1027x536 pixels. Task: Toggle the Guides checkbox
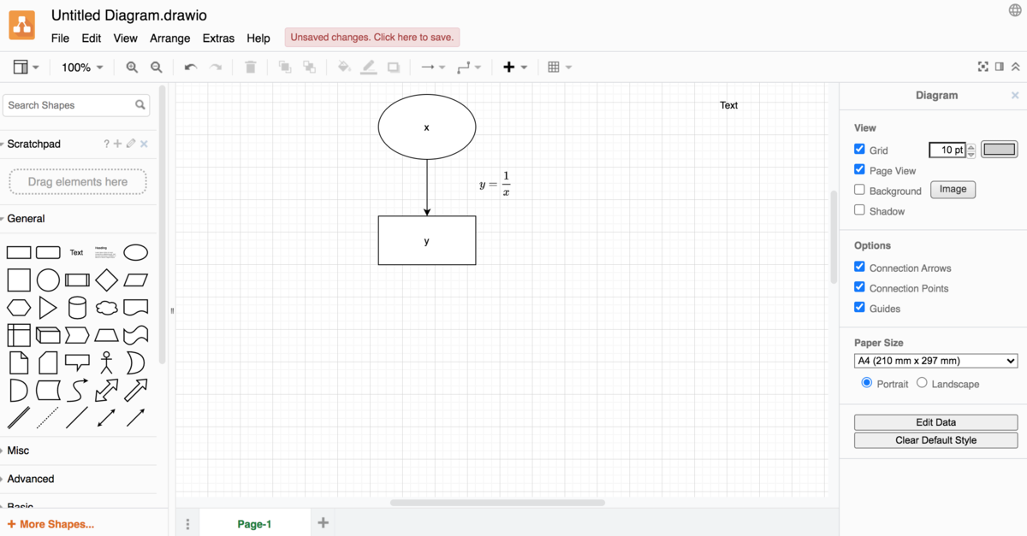pos(859,308)
